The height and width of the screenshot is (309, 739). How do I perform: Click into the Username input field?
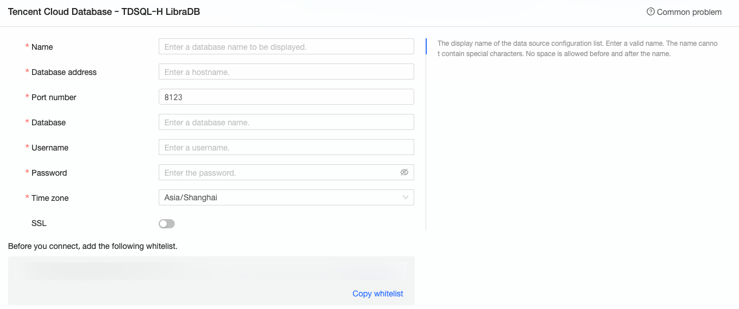click(286, 147)
